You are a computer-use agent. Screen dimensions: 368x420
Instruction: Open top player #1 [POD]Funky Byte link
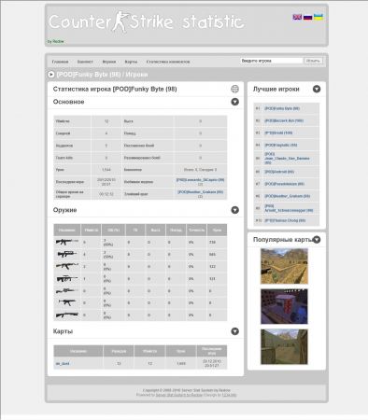[282, 108]
